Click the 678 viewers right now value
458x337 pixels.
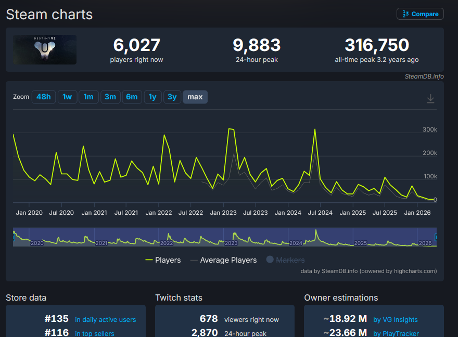pyautogui.click(x=209, y=319)
